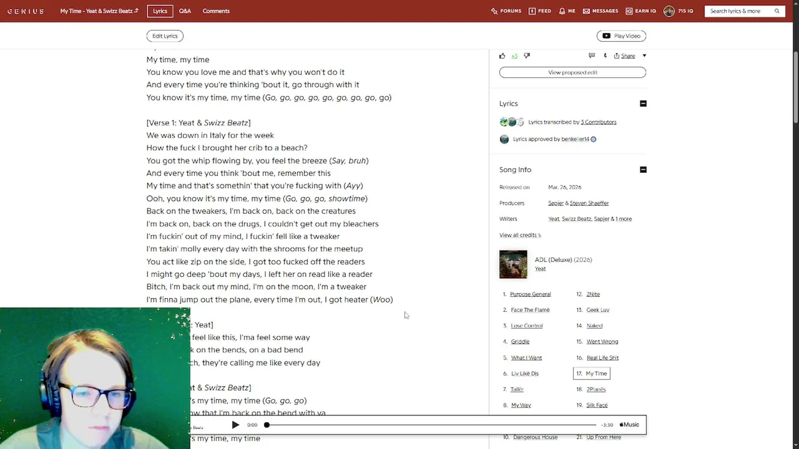Click the Share upload icon
799x449 pixels.
[617, 56]
